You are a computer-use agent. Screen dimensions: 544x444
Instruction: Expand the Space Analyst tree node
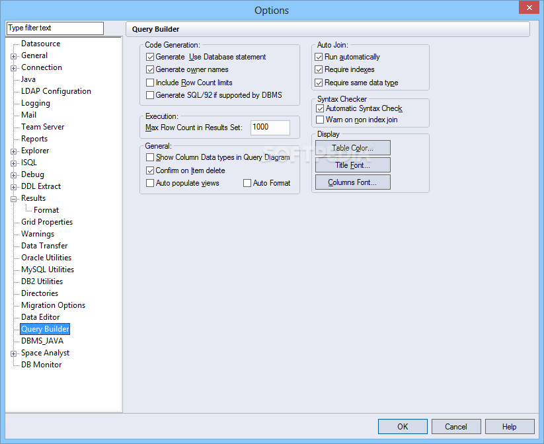[x=13, y=354]
